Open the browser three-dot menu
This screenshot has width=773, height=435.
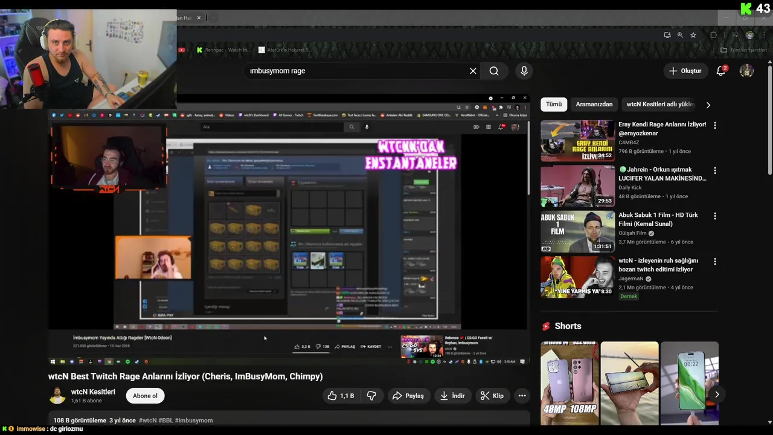pos(764,35)
